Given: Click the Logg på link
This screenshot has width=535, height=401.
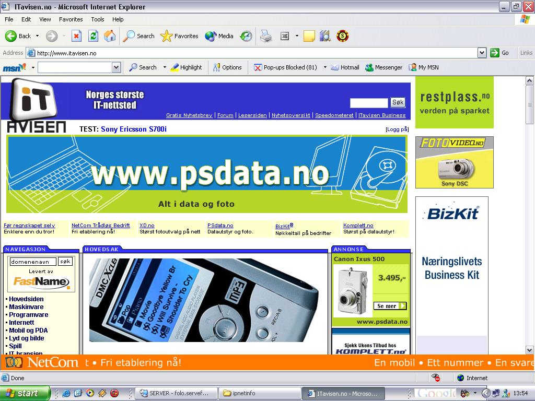Looking at the screenshot, I should tap(397, 129).
